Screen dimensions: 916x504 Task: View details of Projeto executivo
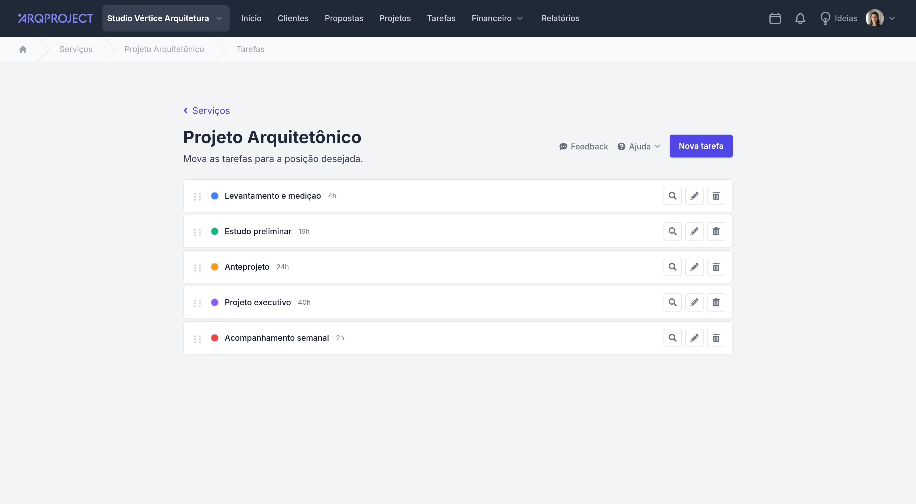672,302
